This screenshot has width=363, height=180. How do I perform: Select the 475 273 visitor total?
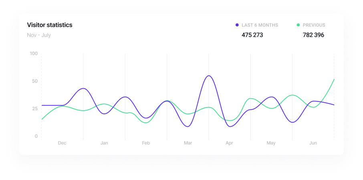point(252,35)
